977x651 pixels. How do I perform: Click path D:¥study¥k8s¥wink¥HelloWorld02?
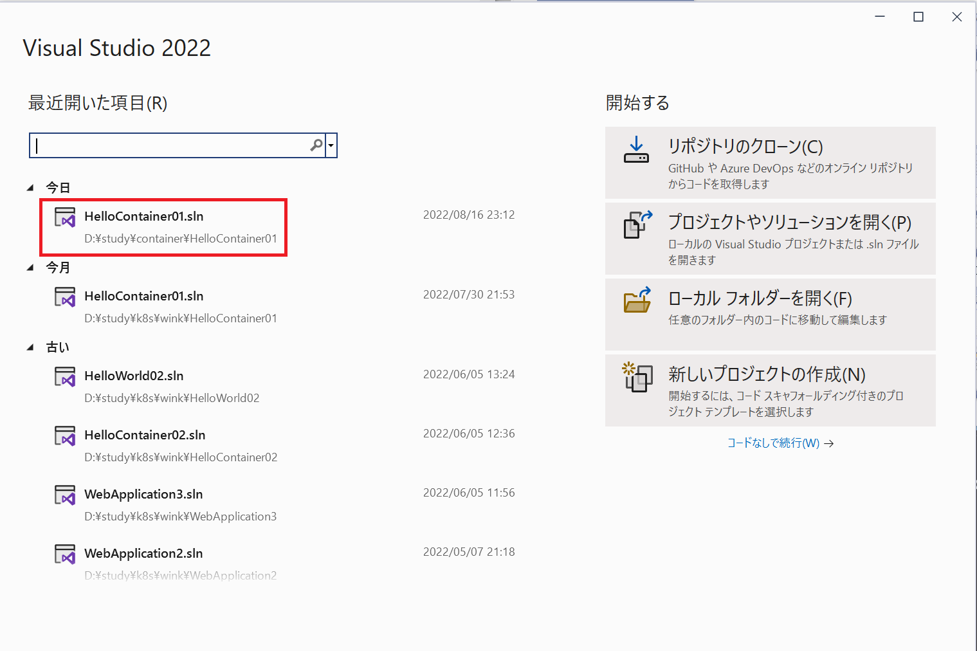172,398
